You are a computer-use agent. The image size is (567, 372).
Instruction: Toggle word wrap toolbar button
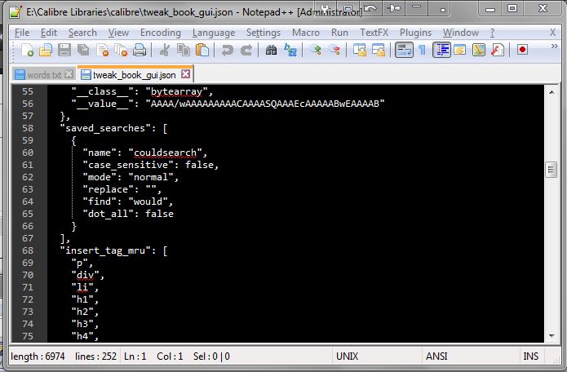tap(404, 50)
